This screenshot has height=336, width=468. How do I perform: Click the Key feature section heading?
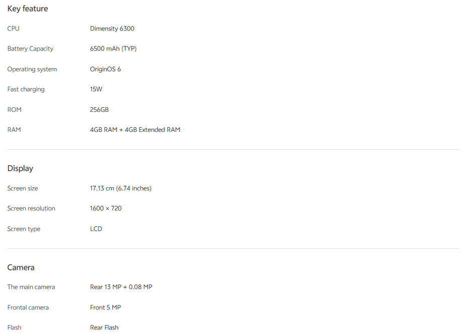pos(28,9)
